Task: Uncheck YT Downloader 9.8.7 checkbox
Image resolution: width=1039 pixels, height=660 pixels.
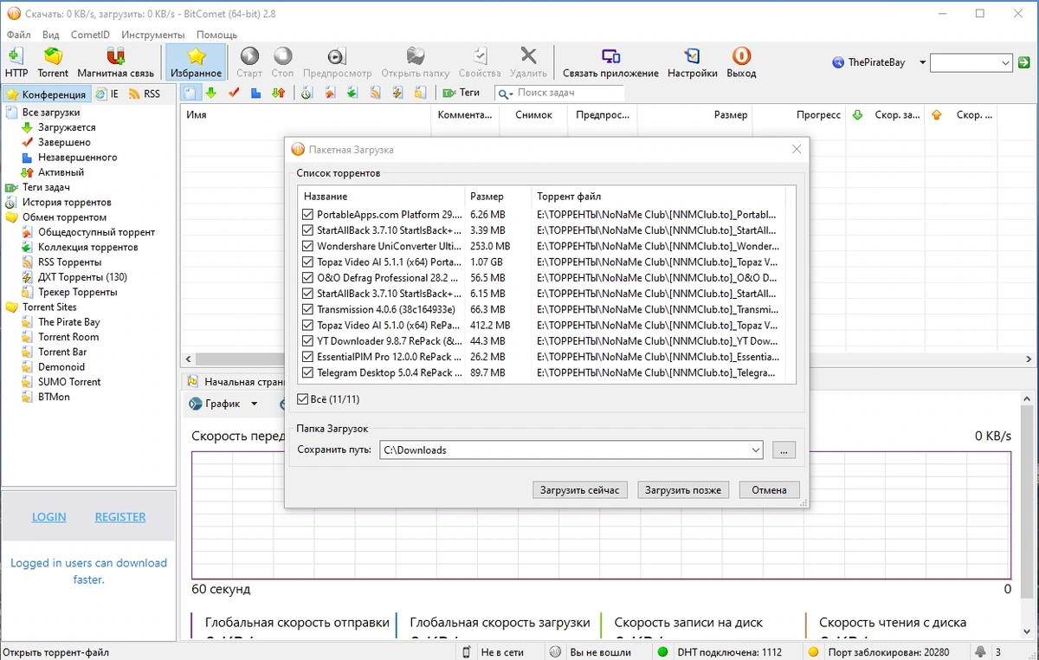Action: [308, 341]
